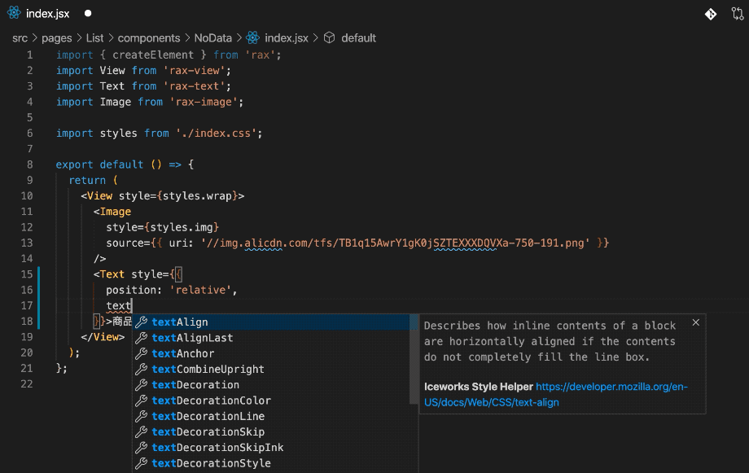Click the React icon in the breadcrumb
Image resolution: width=749 pixels, height=473 pixels.
pos(252,37)
